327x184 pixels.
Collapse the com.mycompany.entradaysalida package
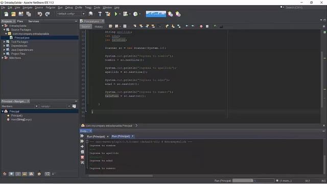[x=6, y=34]
